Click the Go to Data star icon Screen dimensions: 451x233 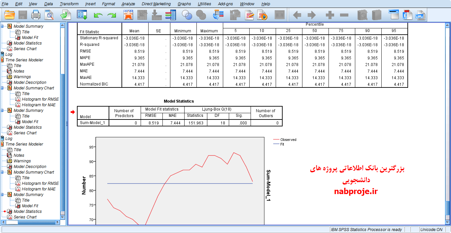point(128,15)
